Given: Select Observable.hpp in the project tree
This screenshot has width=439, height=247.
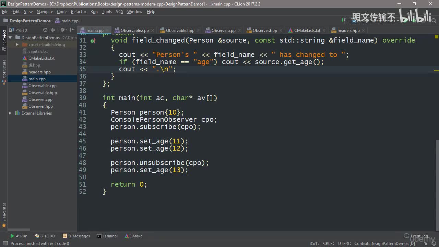Looking at the screenshot, I should tap(43, 93).
